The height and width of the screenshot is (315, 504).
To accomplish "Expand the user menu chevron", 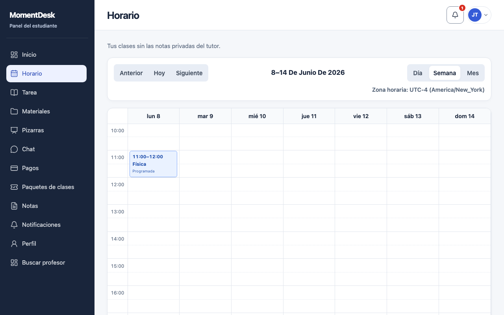I will [x=486, y=15].
